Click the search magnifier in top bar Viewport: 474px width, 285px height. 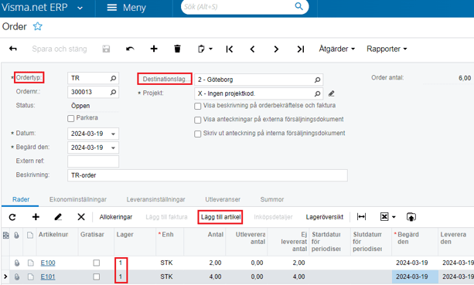coord(298,6)
